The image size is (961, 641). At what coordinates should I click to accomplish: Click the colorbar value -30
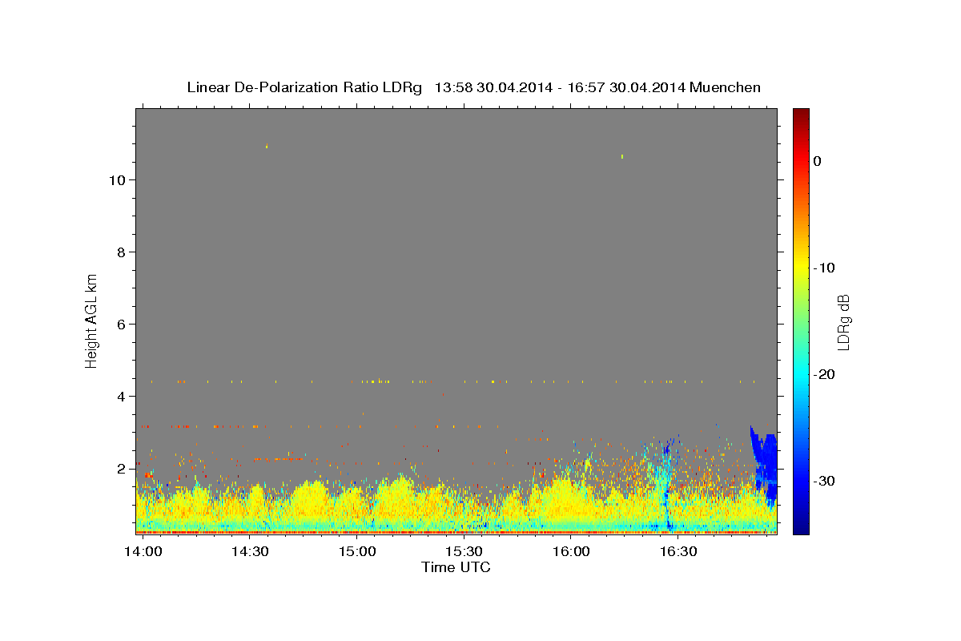(x=825, y=481)
